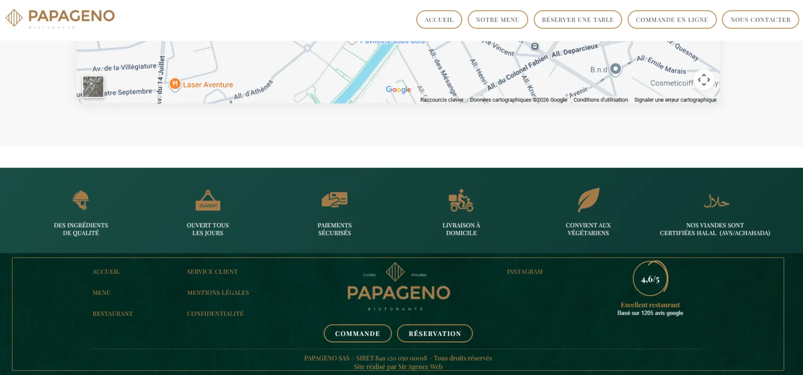Click Signaler une erreur cartographique
The height and width of the screenshot is (375, 803).
click(675, 100)
